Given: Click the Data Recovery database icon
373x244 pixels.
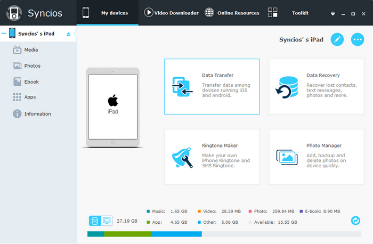Looking at the screenshot, I should 286,87.
